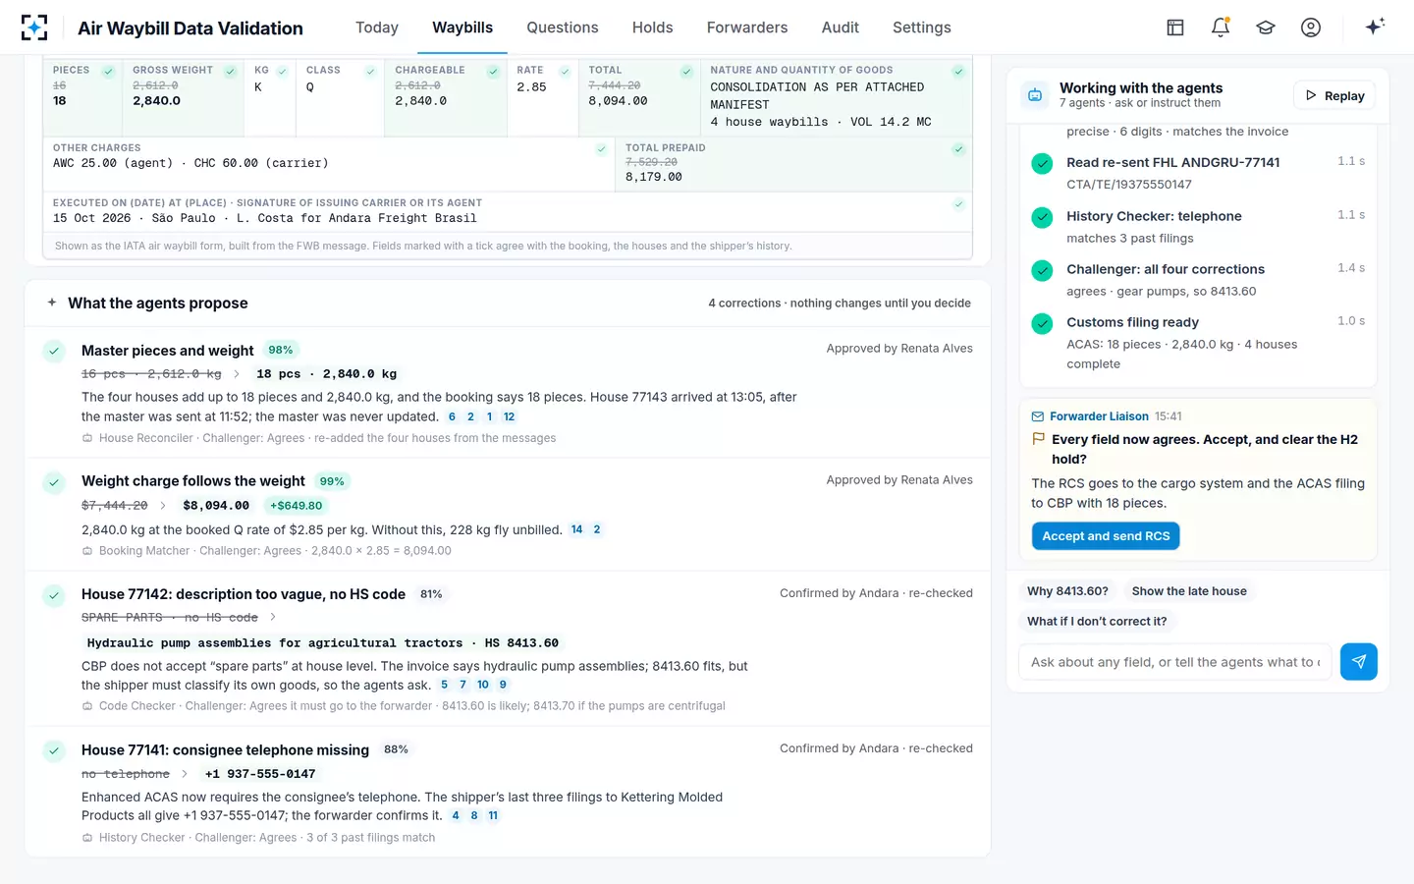Screen dimensions: 1414x884
Task: Click the KG field tick mark
Action: (282, 72)
